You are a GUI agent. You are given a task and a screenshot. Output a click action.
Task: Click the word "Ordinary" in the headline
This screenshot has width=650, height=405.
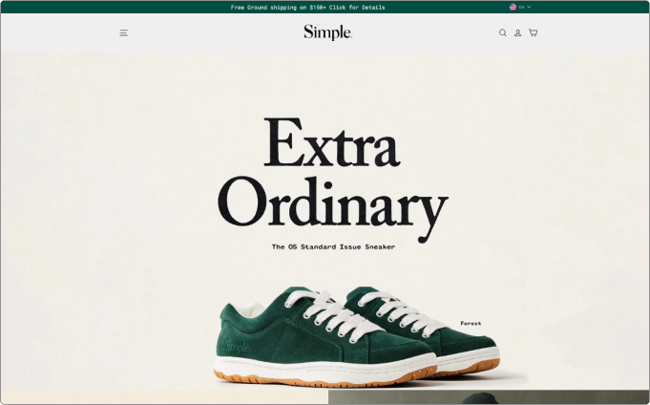331,202
